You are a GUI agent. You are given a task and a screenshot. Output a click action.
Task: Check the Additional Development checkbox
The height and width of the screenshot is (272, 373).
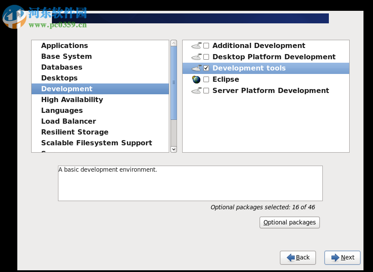click(x=206, y=45)
